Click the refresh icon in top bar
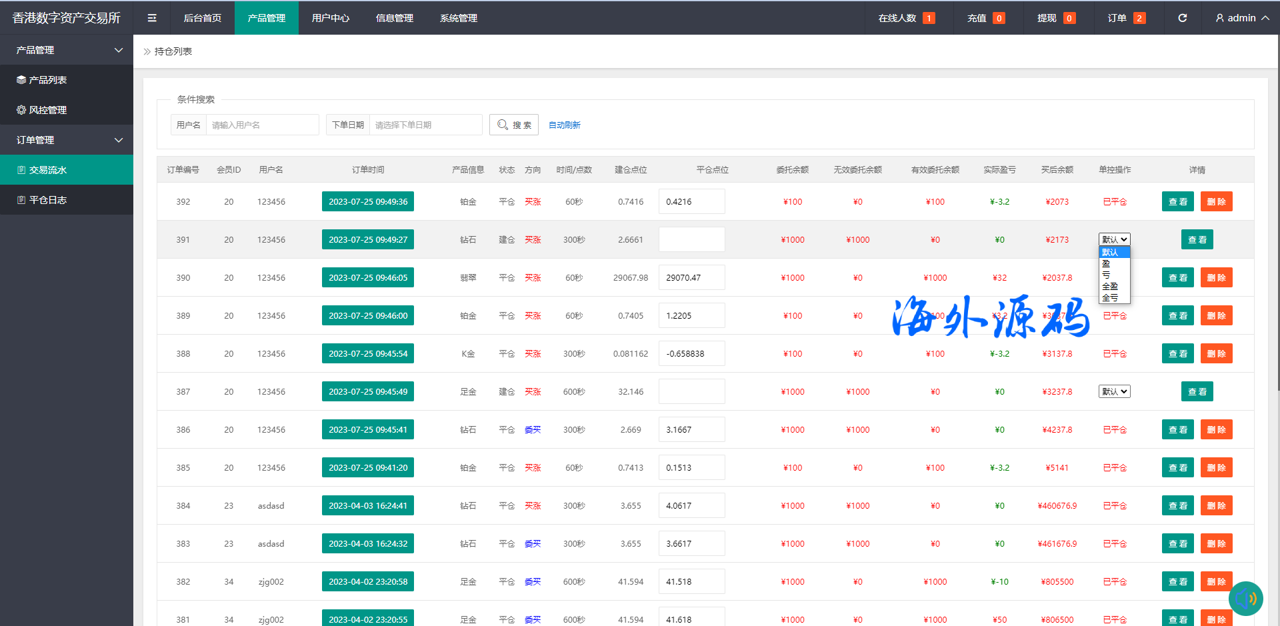The width and height of the screenshot is (1280, 626). [x=1182, y=18]
